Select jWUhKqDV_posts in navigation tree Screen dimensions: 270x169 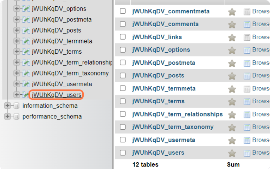[56, 31]
